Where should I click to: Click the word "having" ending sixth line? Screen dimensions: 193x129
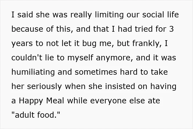click(163, 86)
